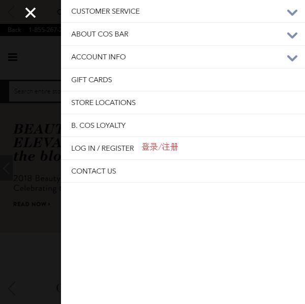The height and width of the screenshot is (304, 305).
Task: Open the Gift Cards link
Action: [x=183, y=80]
